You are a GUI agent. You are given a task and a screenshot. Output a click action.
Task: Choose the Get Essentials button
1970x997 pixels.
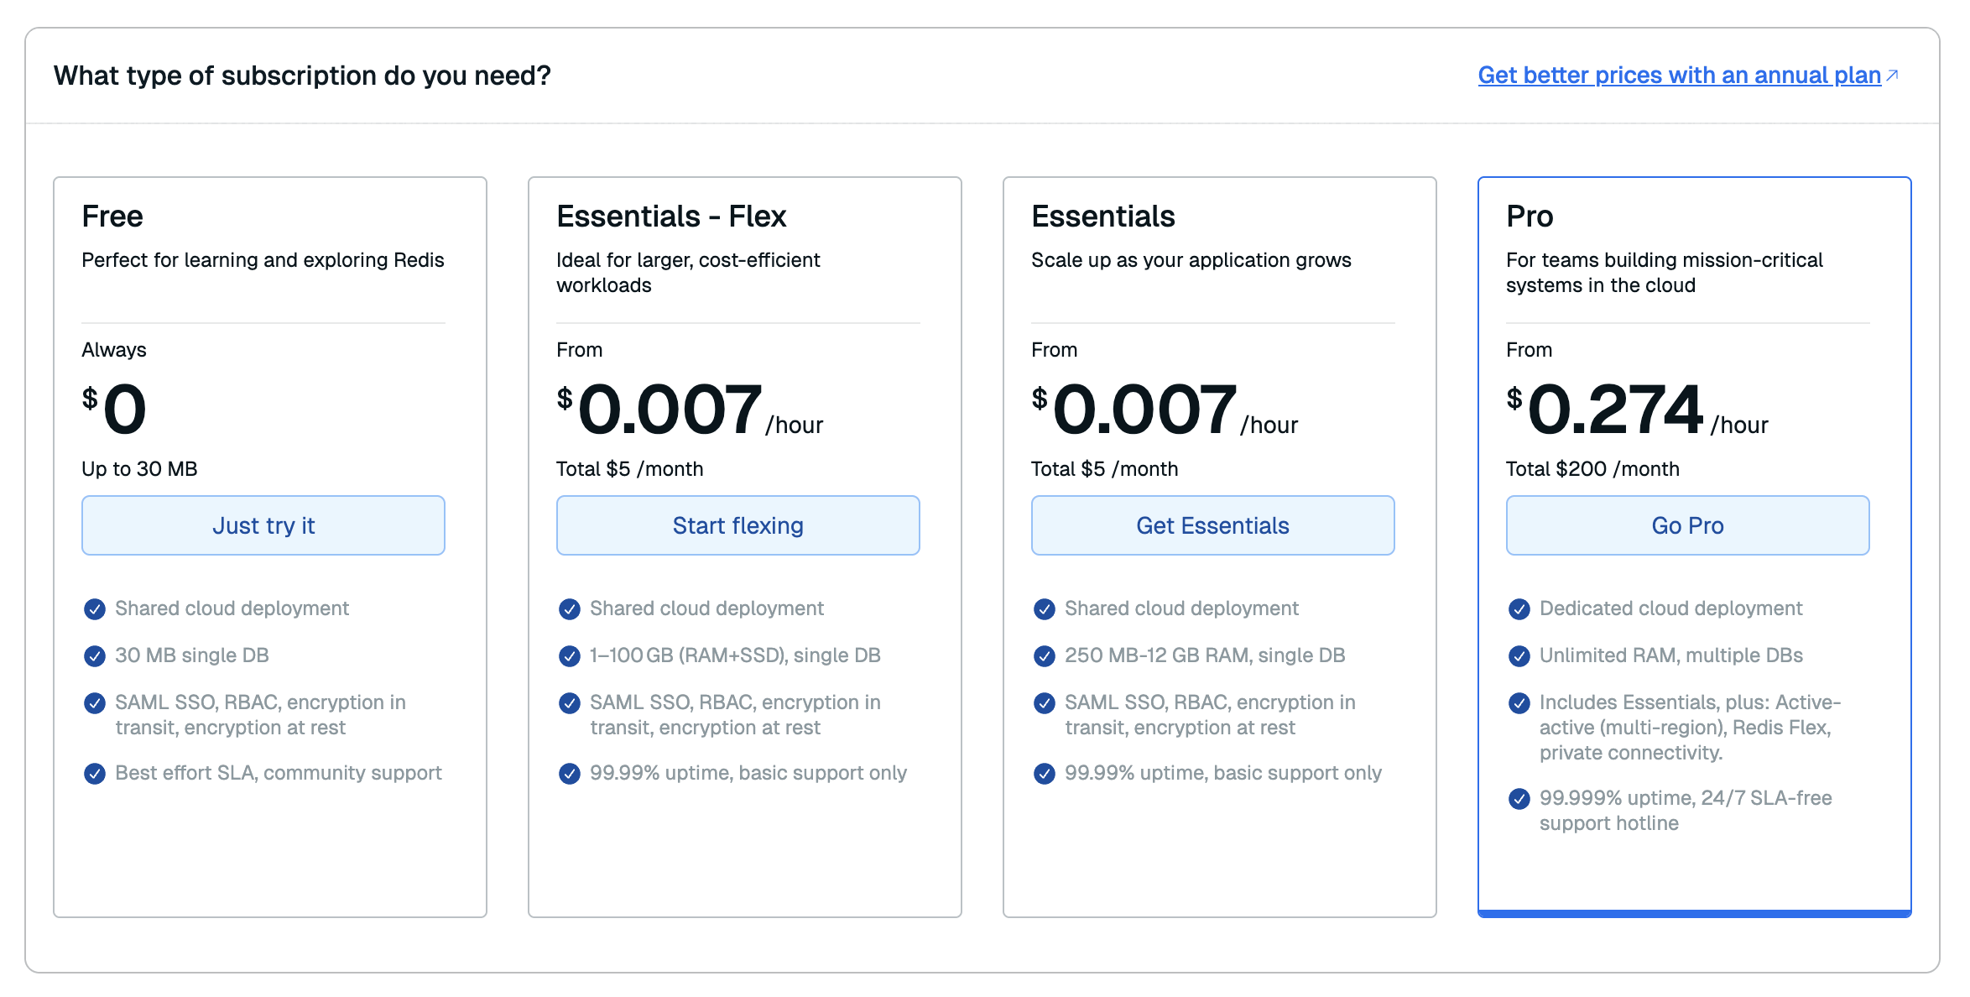pos(1212,525)
